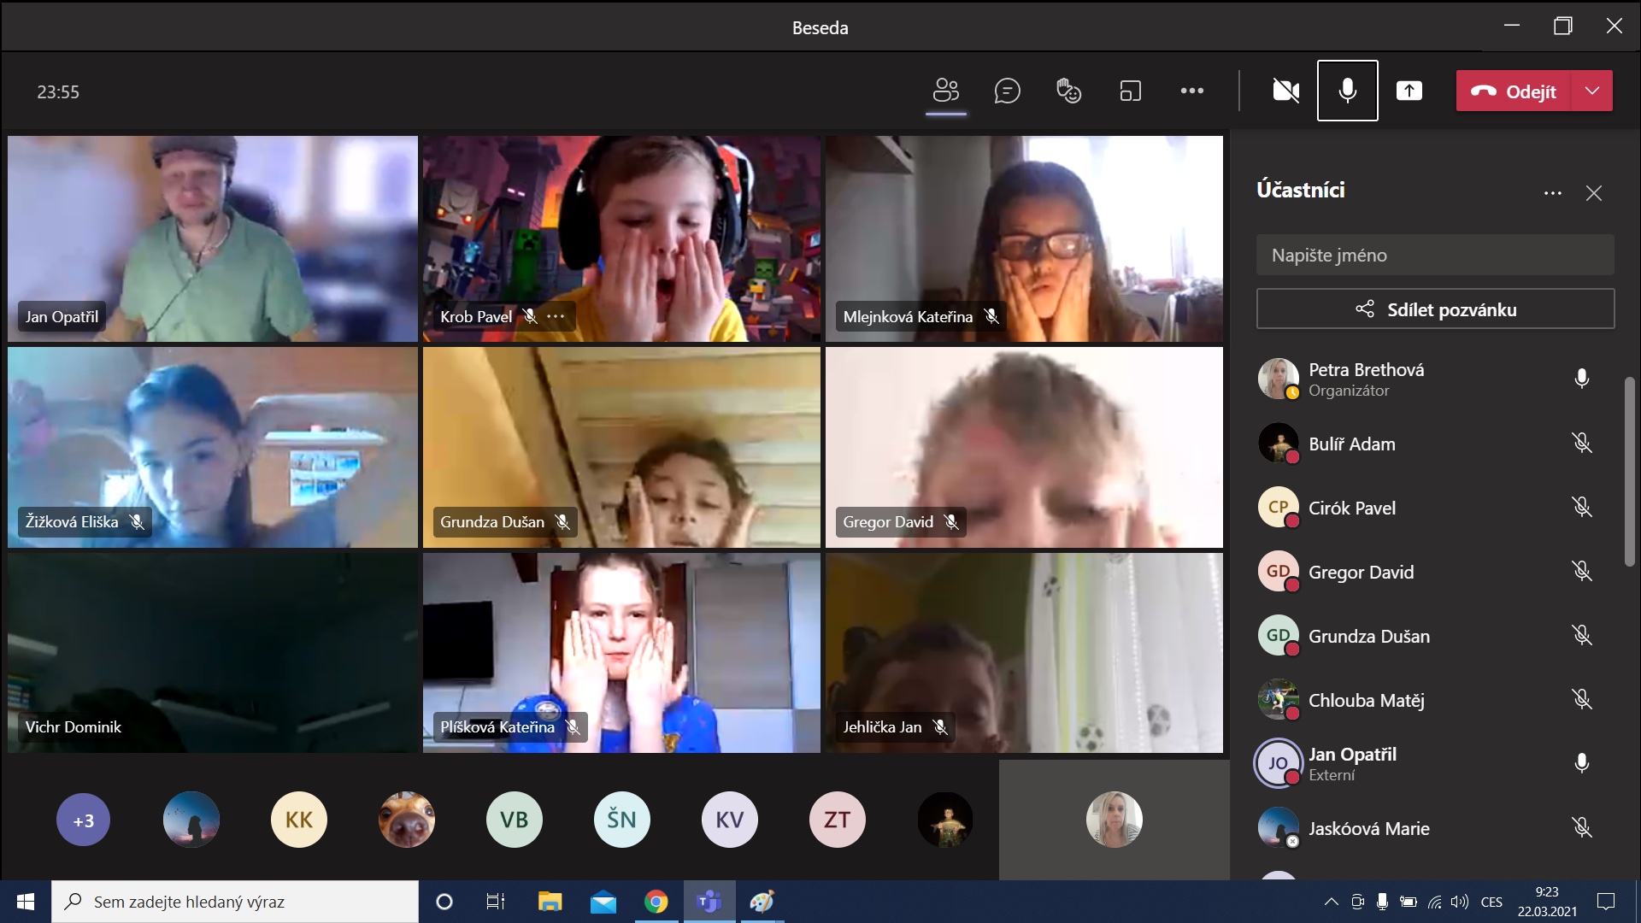This screenshot has width=1641, height=923.
Task: Hide the participants panel via people icon
Action: (x=945, y=91)
